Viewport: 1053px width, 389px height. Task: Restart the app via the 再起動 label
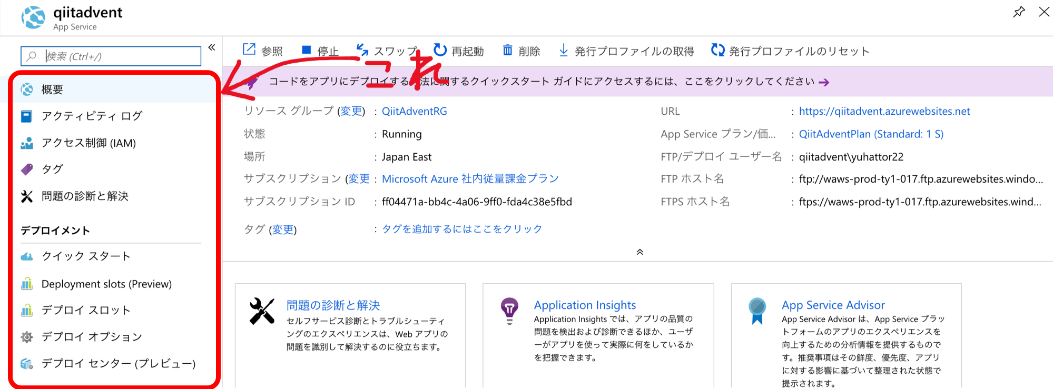(467, 51)
